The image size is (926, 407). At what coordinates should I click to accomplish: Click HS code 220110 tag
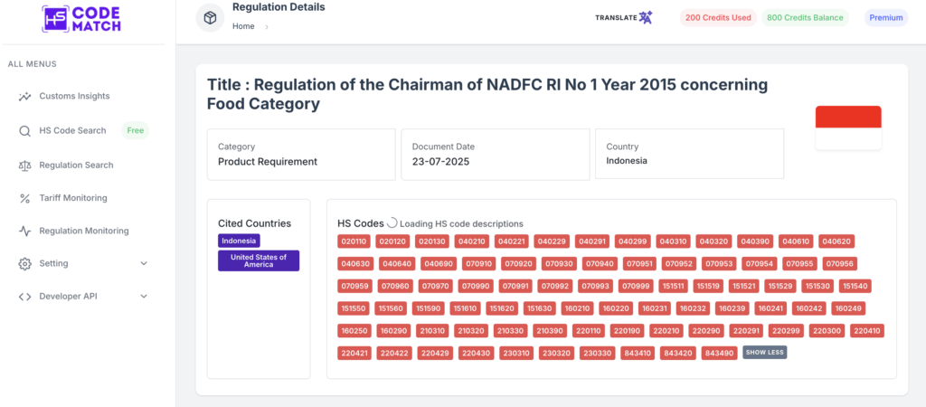click(588, 331)
